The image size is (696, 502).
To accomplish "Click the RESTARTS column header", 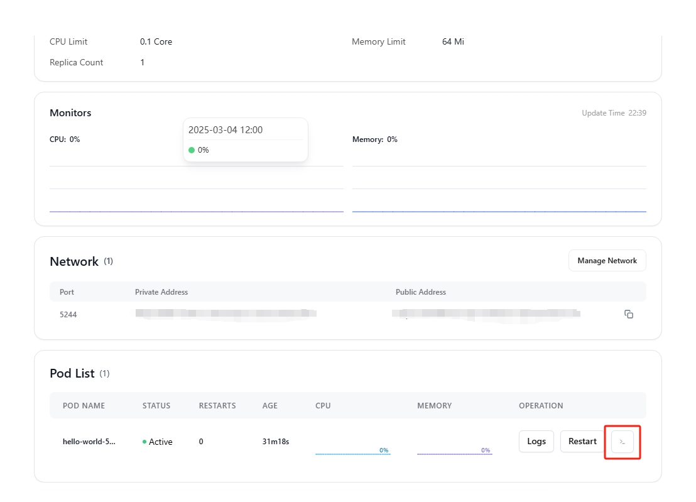I will tap(217, 406).
